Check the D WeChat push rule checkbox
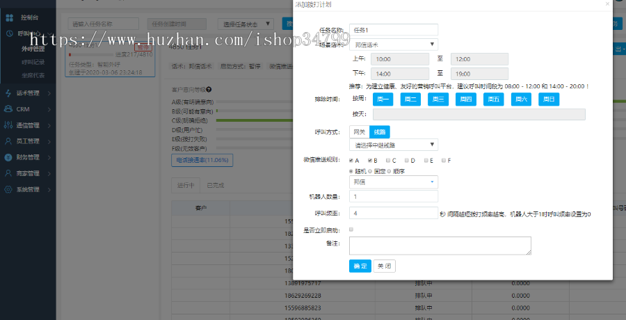This screenshot has width=626, height=320. (x=407, y=161)
